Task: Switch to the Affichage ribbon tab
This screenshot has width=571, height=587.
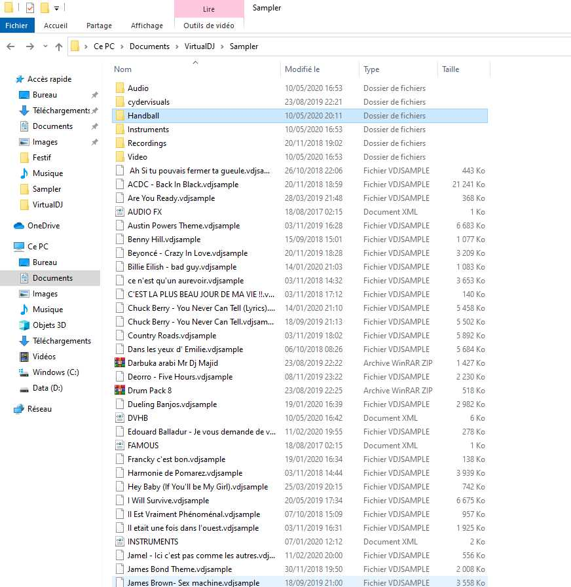Action: [x=147, y=26]
